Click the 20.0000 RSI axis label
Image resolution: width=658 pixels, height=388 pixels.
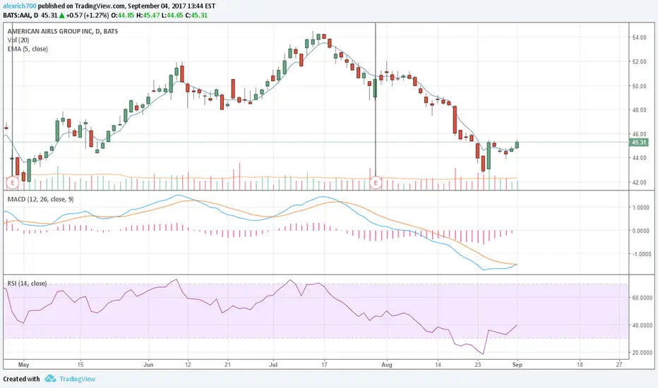(642, 353)
